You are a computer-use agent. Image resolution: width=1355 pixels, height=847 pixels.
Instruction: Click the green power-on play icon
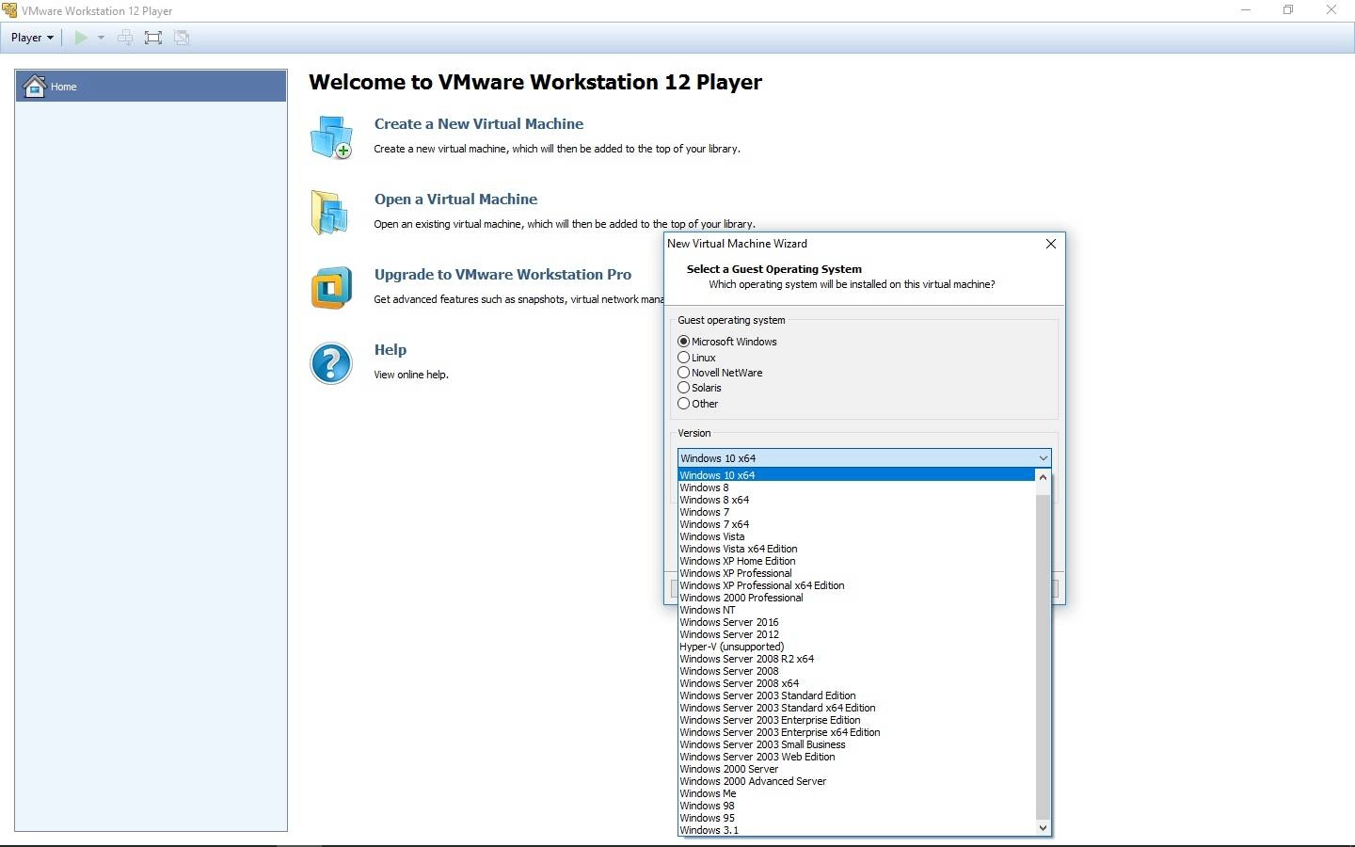point(81,38)
